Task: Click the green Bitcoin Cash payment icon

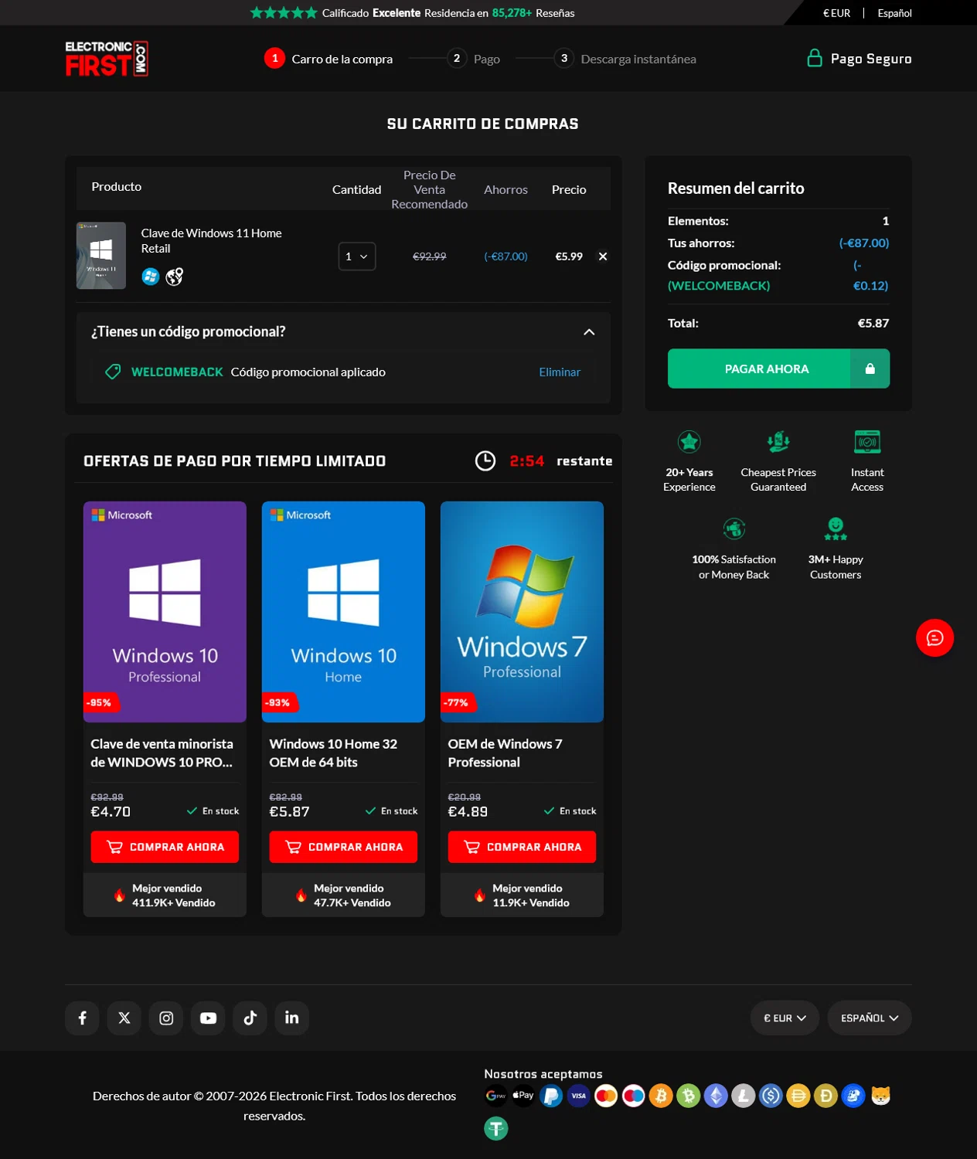Action: (689, 1096)
